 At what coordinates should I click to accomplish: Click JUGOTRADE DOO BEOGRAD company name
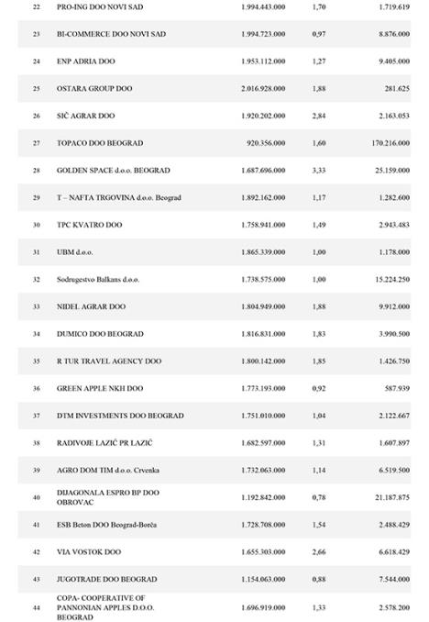click(x=106, y=580)
